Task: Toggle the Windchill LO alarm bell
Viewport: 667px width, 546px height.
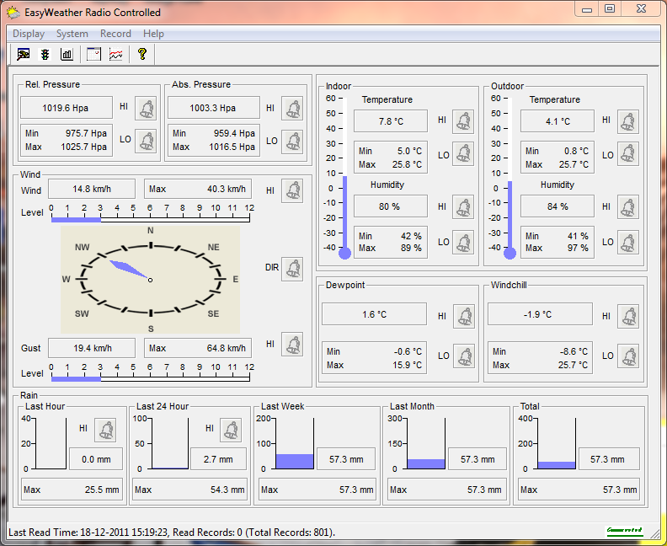Action: (628, 356)
